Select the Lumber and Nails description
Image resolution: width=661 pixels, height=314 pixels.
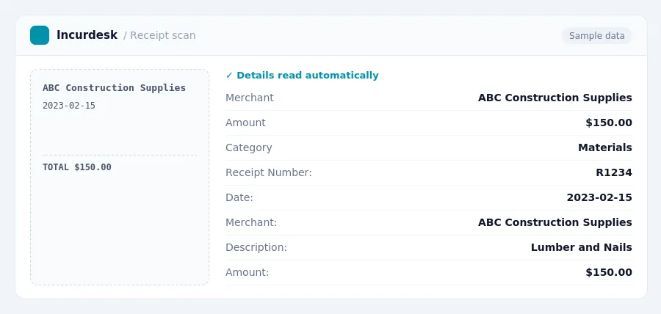pos(582,247)
